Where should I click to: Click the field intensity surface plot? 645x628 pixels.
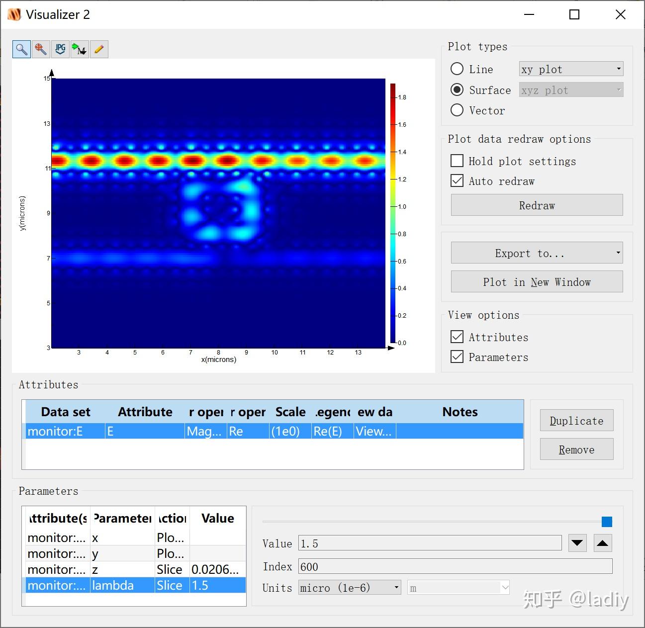tap(218, 213)
